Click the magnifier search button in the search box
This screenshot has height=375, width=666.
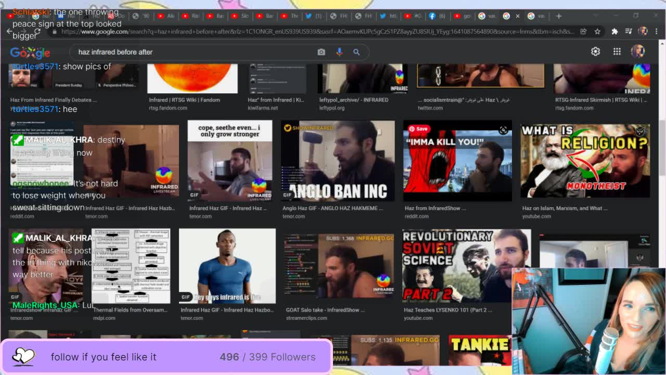coord(356,52)
